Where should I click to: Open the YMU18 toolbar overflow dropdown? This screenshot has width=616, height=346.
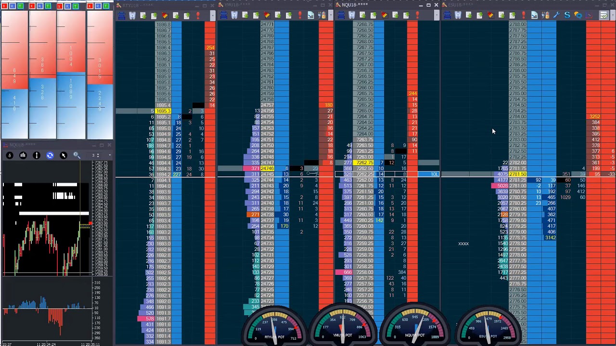pos(331,16)
